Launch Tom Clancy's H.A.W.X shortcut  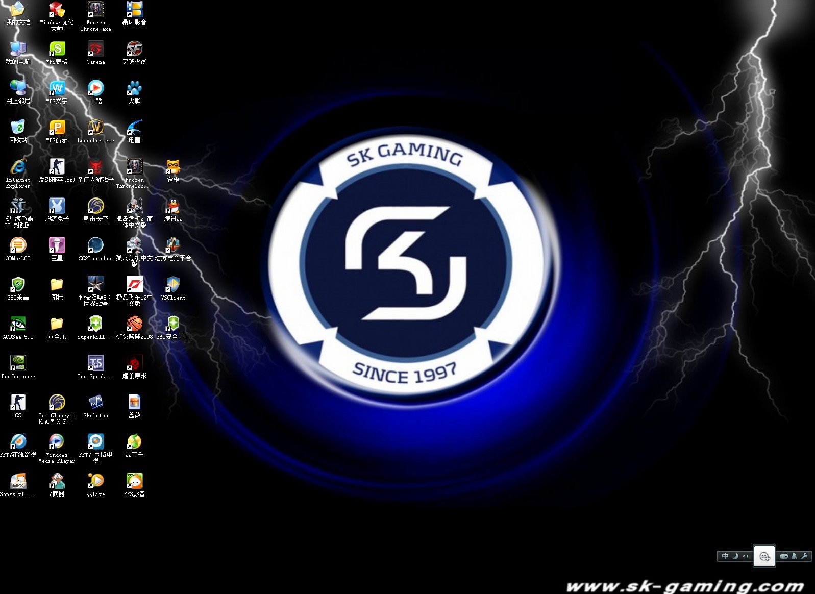[x=57, y=403]
